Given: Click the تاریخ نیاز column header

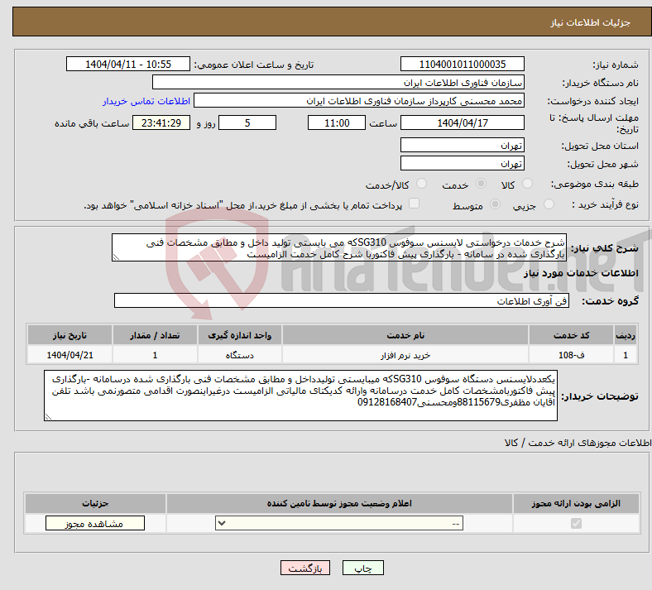Looking at the screenshot, I should click(70, 335).
